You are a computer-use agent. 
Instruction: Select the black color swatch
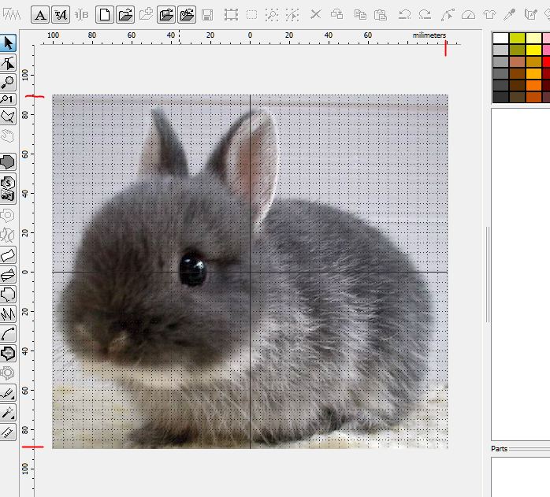coord(500,97)
